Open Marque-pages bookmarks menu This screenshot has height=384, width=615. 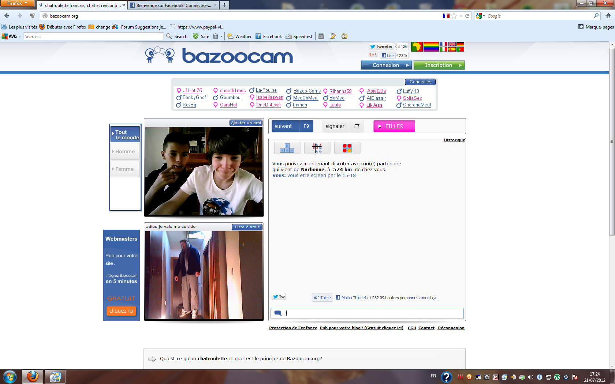596,27
